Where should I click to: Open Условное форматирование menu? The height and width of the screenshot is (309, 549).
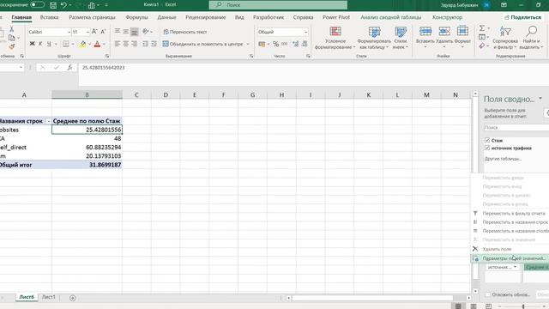(x=335, y=38)
